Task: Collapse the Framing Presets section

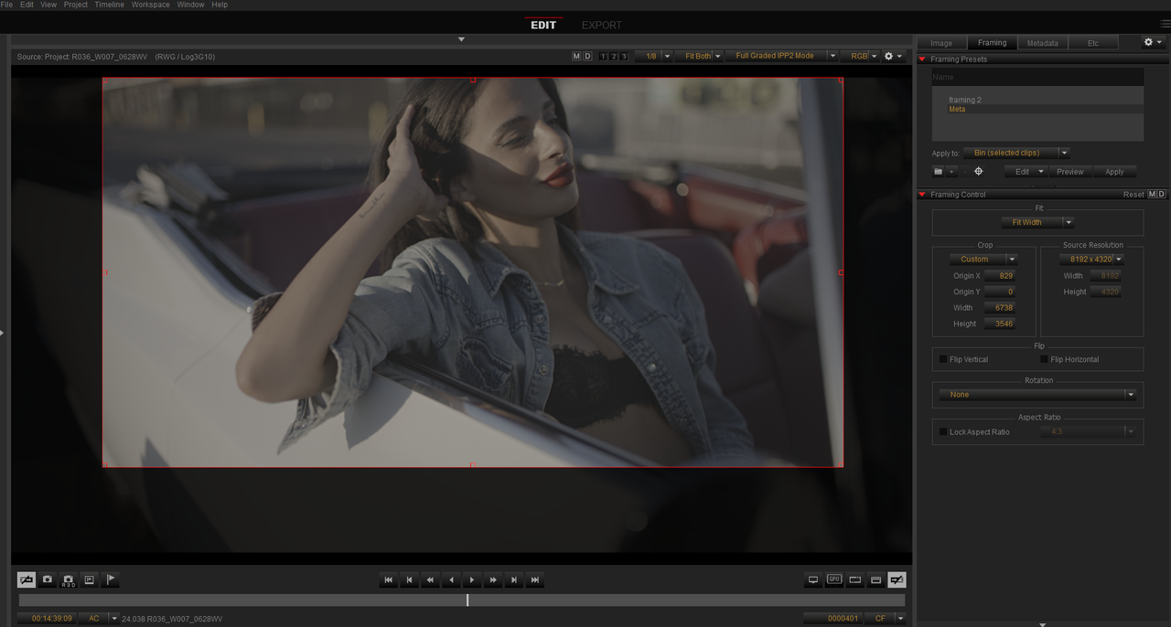Action: [922, 59]
